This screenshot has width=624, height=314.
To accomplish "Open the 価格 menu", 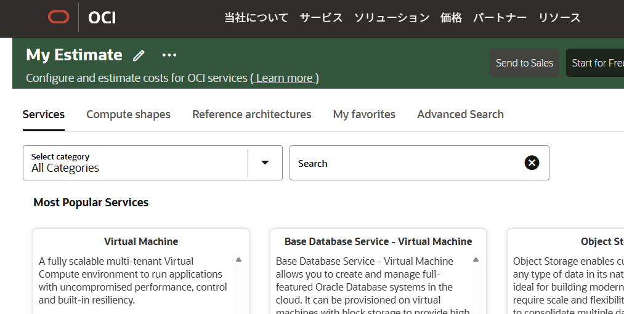I will click(x=452, y=17).
